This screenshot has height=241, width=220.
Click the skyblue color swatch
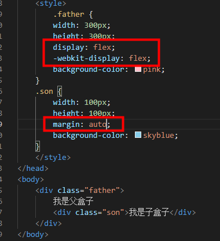pyautogui.click(x=138, y=135)
